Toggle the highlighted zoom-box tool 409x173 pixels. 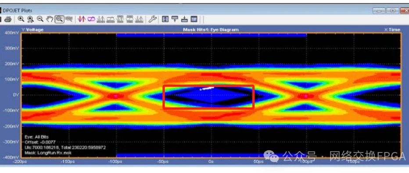click(x=60, y=19)
